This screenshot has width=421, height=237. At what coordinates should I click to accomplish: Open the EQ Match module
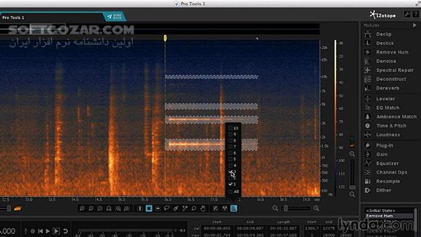(x=387, y=107)
